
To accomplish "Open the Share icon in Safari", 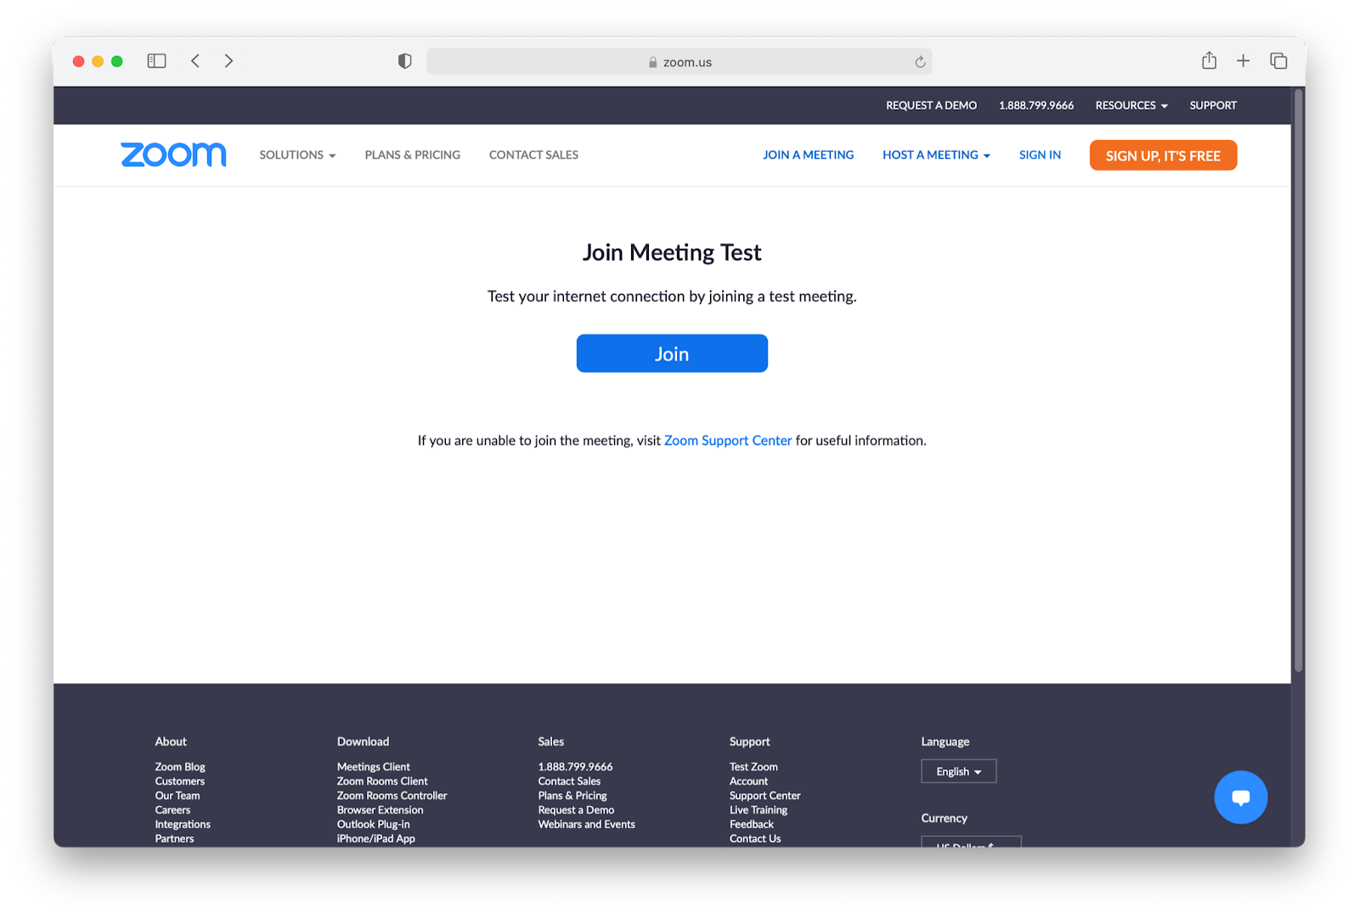I will coord(1210,60).
